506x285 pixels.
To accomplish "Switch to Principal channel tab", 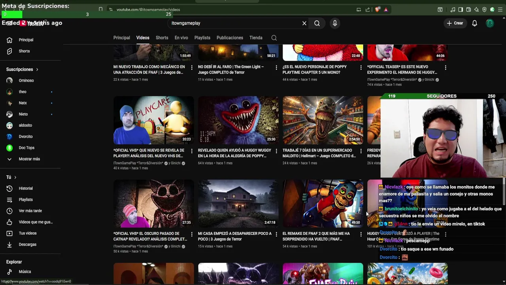I will 122,38.
